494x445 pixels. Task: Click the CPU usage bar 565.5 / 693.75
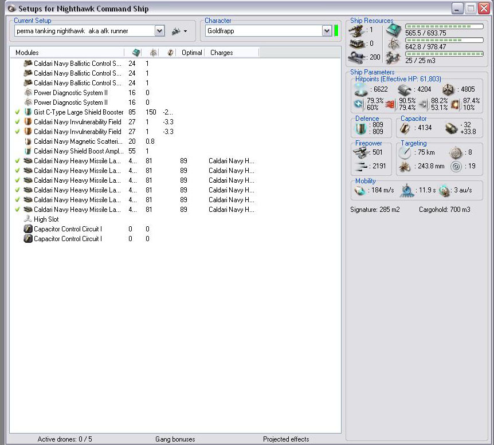point(444,26)
